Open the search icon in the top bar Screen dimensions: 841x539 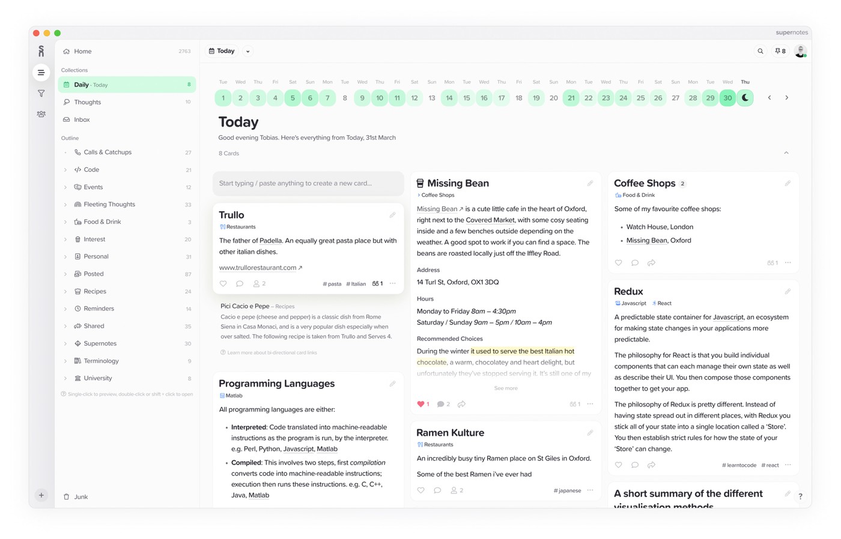tap(761, 51)
